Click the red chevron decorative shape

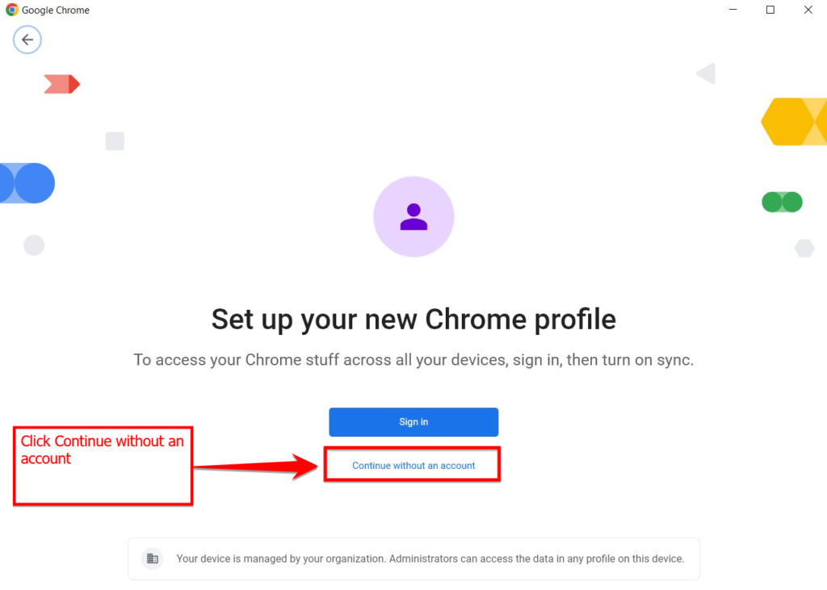(x=62, y=84)
